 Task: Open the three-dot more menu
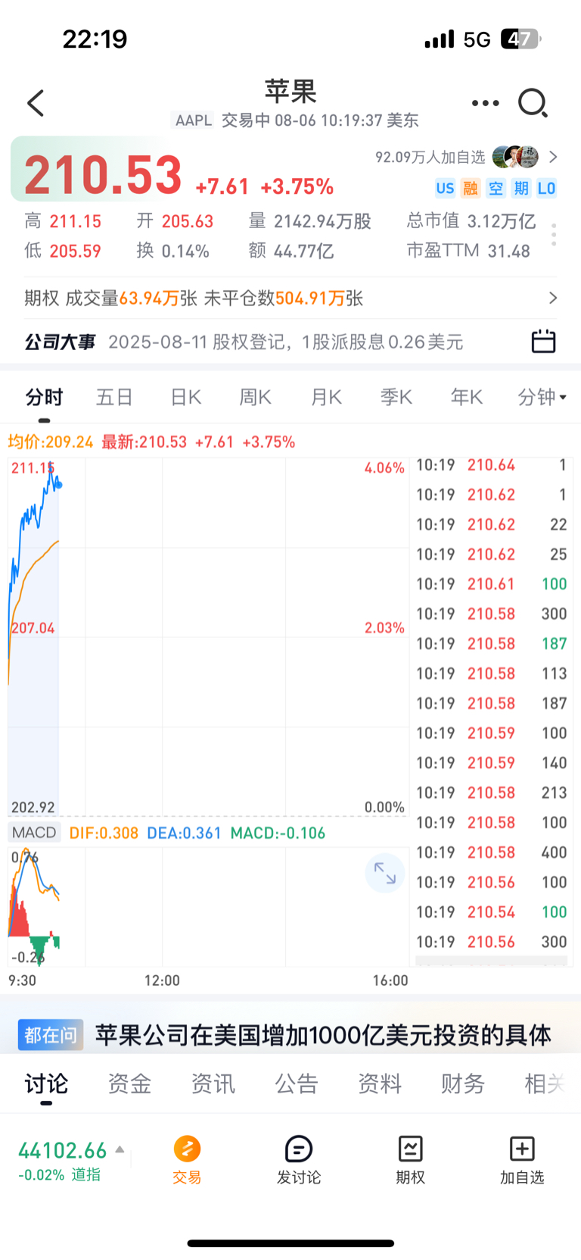485,103
